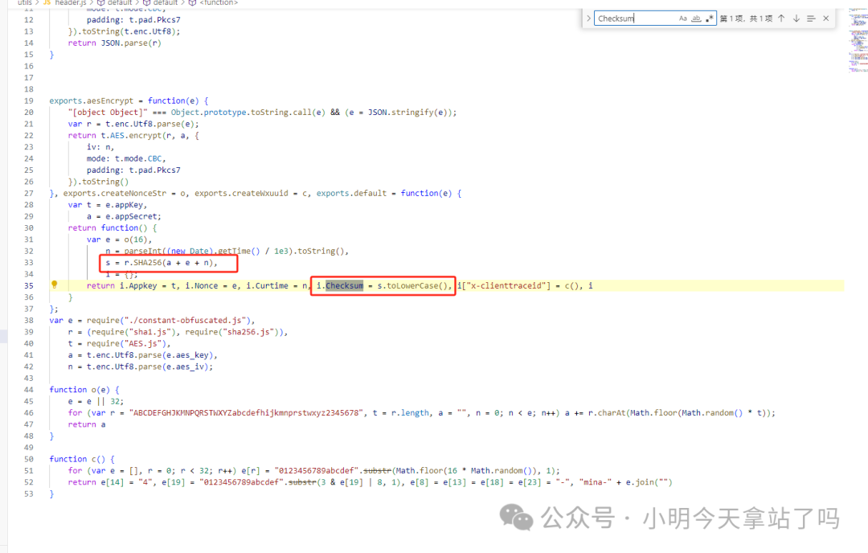Image resolution: width=868 pixels, height=553 pixels.
Task: Click the lightbulb code action on line 35
Action: coord(55,285)
